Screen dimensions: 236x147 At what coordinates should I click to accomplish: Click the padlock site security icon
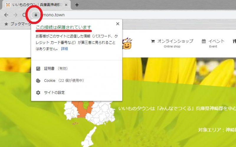[x=36, y=14]
